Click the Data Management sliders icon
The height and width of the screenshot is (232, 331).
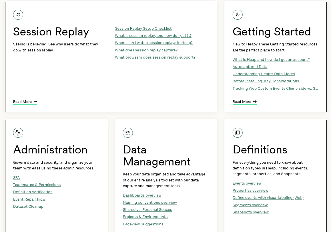click(x=128, y=133)
